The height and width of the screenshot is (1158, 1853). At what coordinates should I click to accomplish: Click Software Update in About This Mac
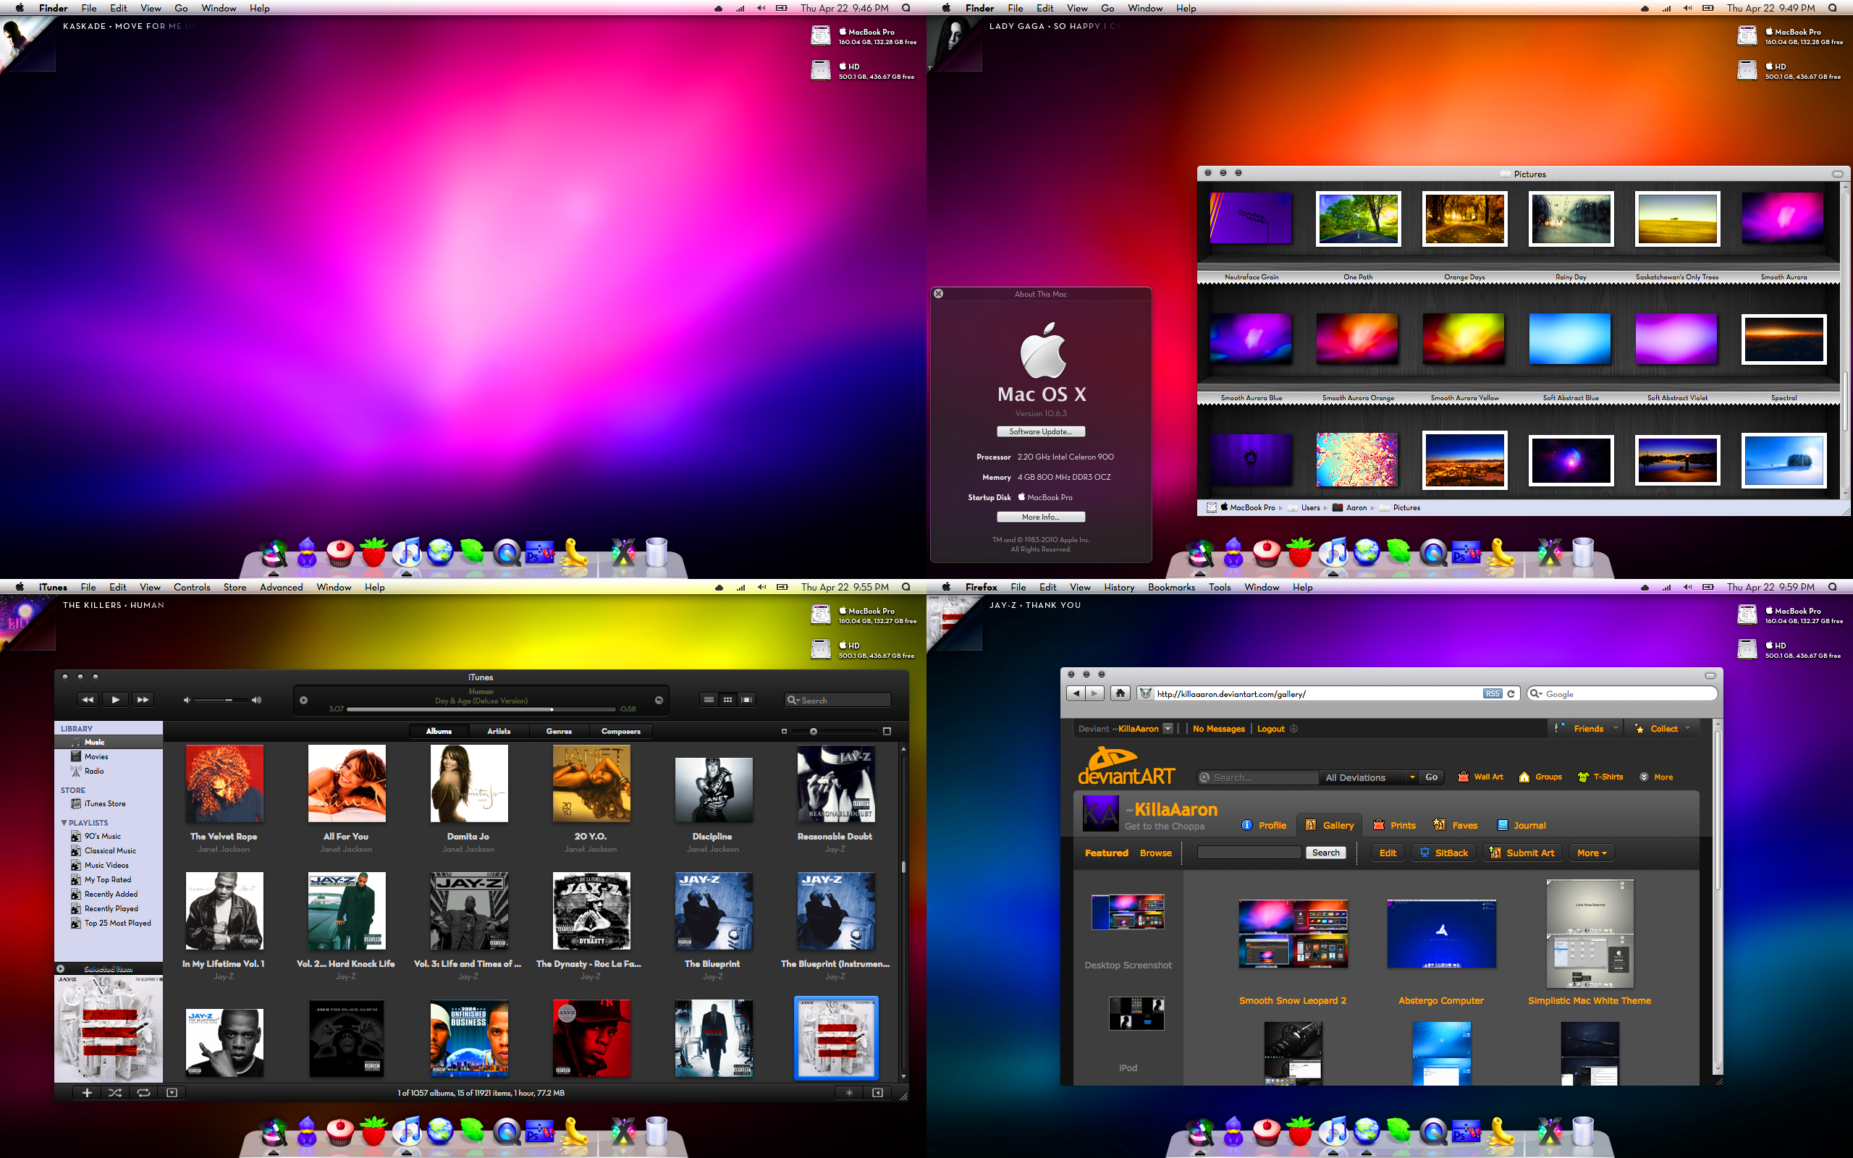coord(1041,431)
